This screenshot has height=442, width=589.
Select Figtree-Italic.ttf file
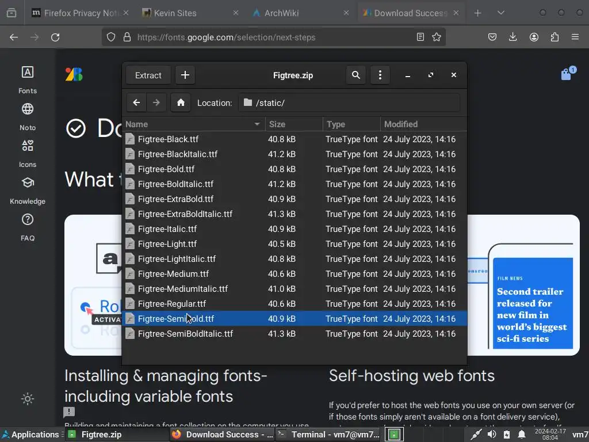coord(294,229)
